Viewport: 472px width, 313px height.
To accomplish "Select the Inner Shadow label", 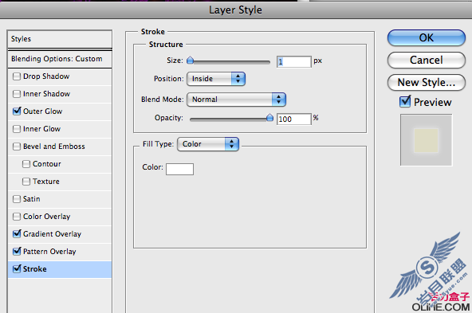I will coord(47,94).
